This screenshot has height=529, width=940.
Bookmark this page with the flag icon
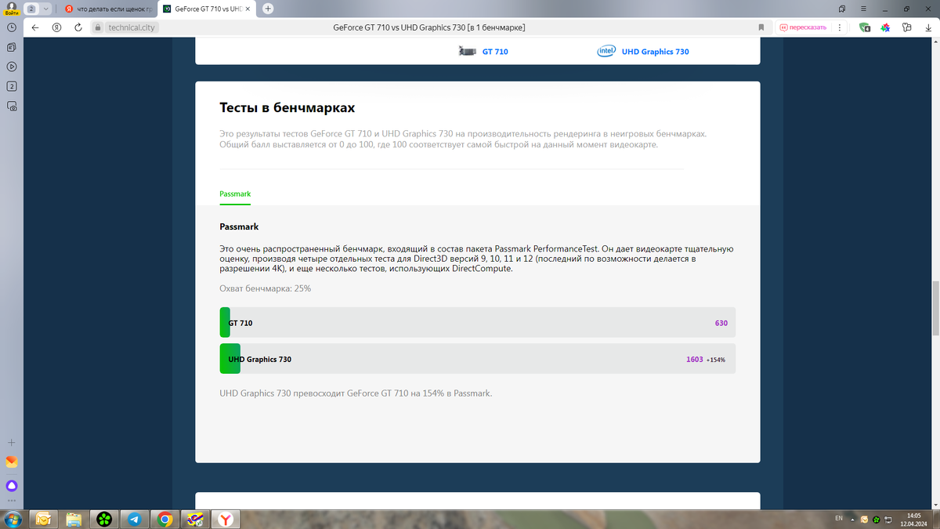pyautogui.click(x=761, y=27)
